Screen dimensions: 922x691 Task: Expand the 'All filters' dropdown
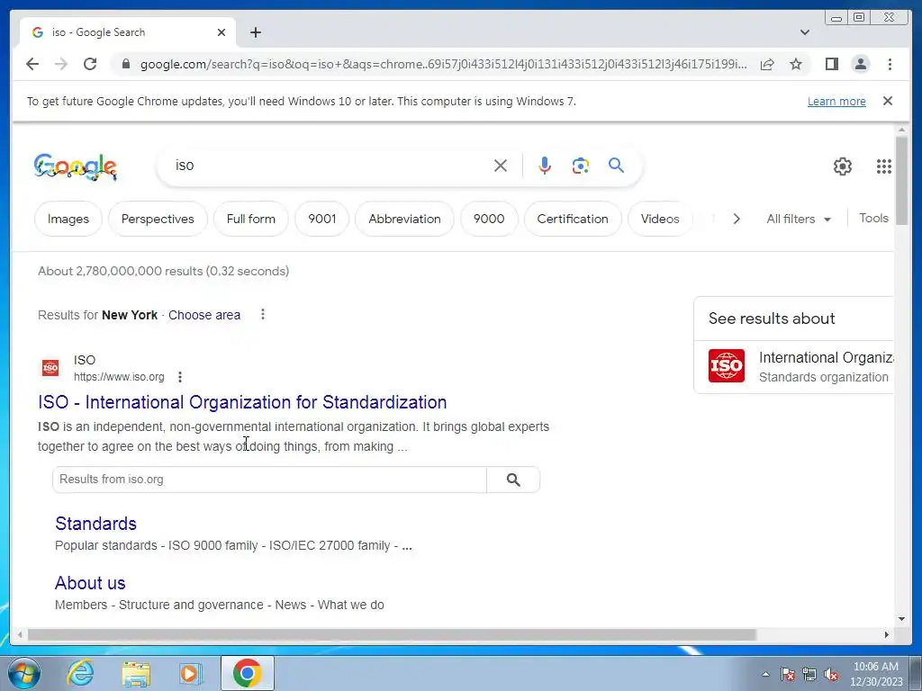tap(799, 219)
